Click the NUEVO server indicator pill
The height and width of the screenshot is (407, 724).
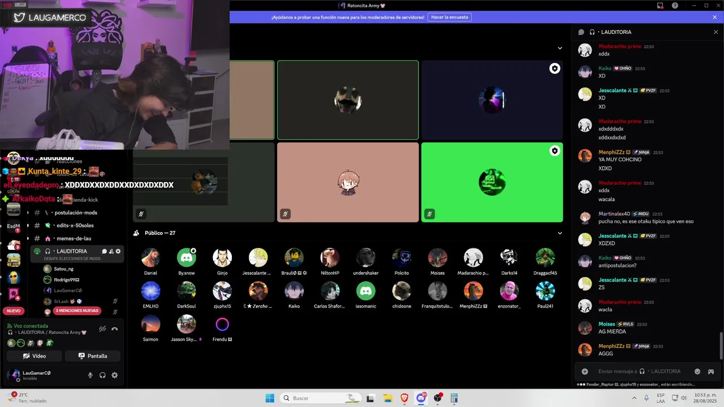tap(14, 311)
